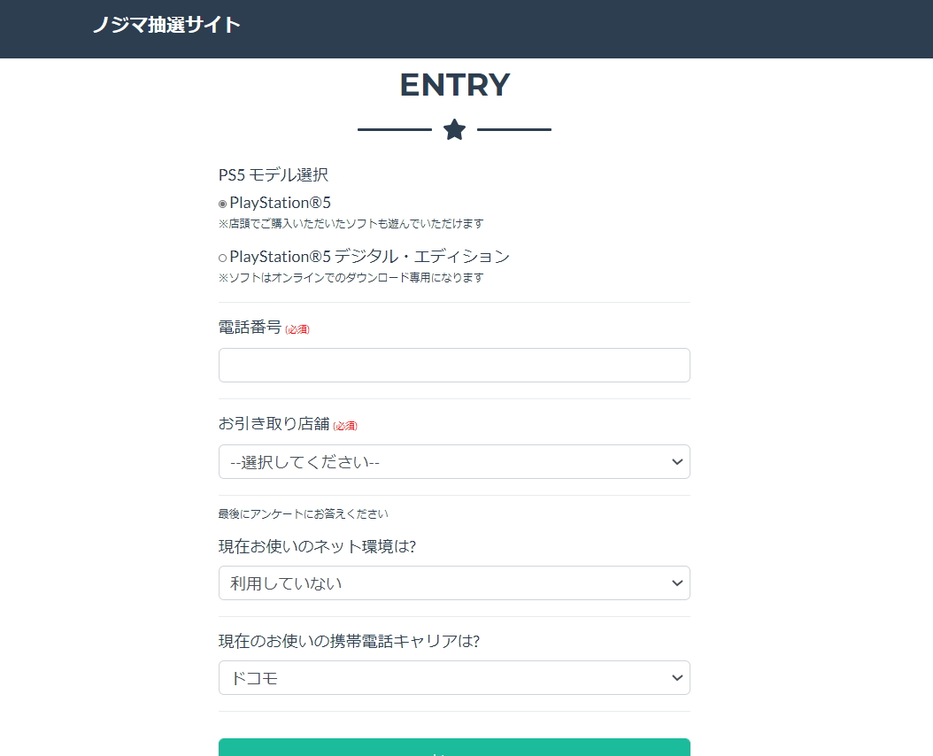Click the 現在のお使いの携帯電話キャリアは? label
Screen dimensions: 933x756
[349, 641]
